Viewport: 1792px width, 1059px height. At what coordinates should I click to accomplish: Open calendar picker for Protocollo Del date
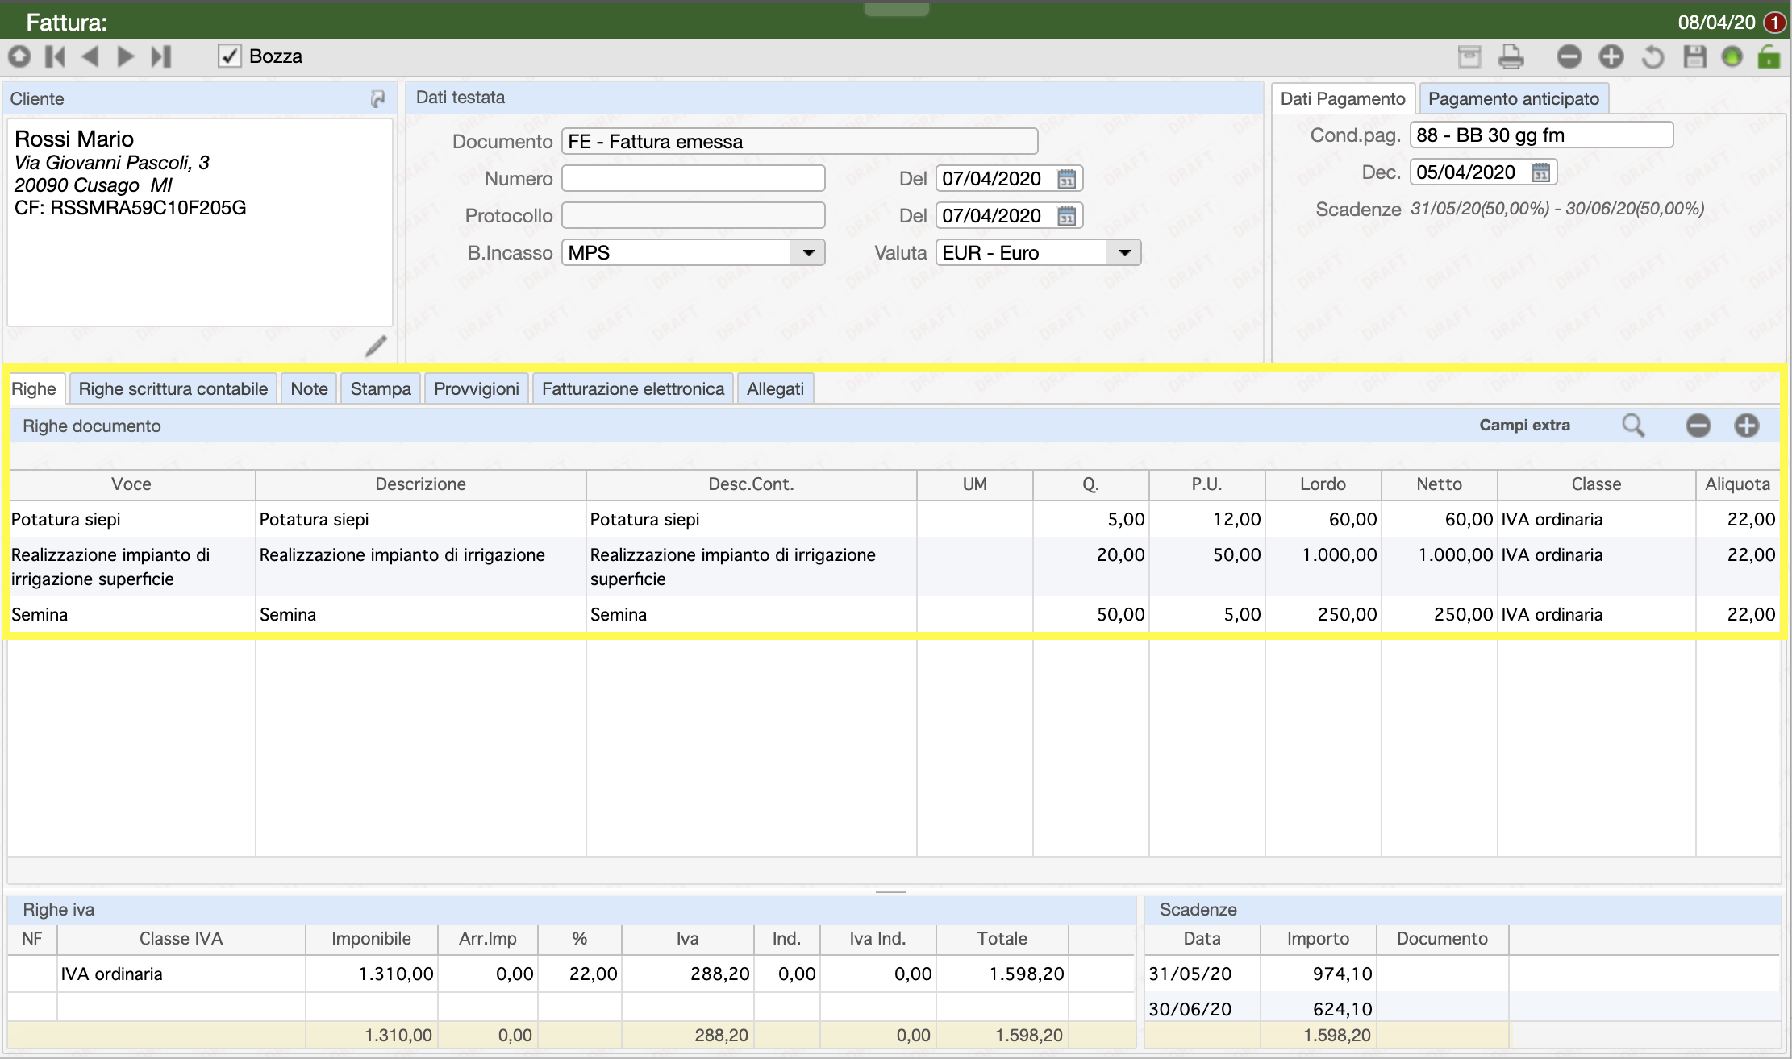click(x=1066, y=216)
